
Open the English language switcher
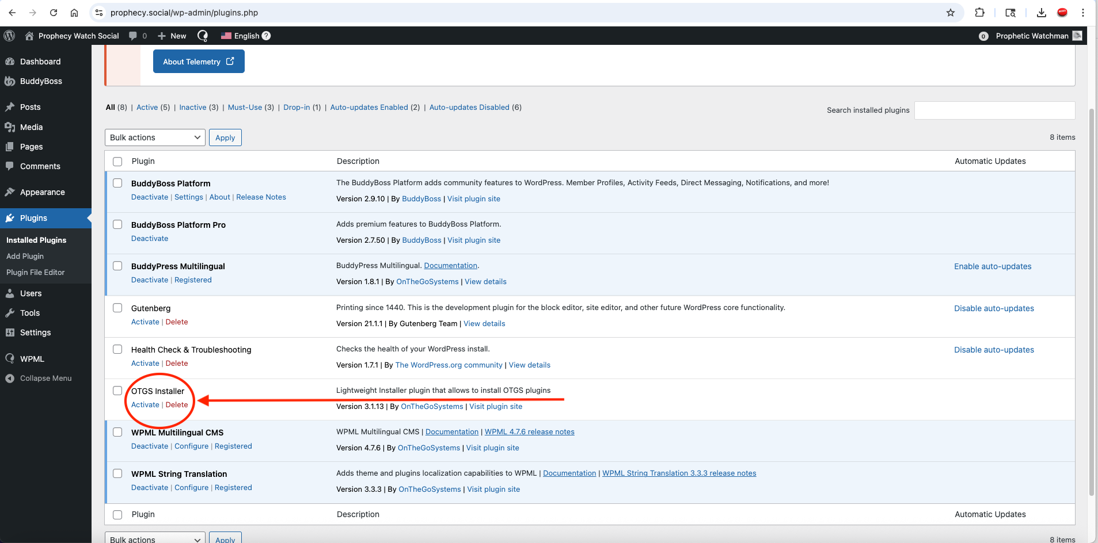pos(240,36)
